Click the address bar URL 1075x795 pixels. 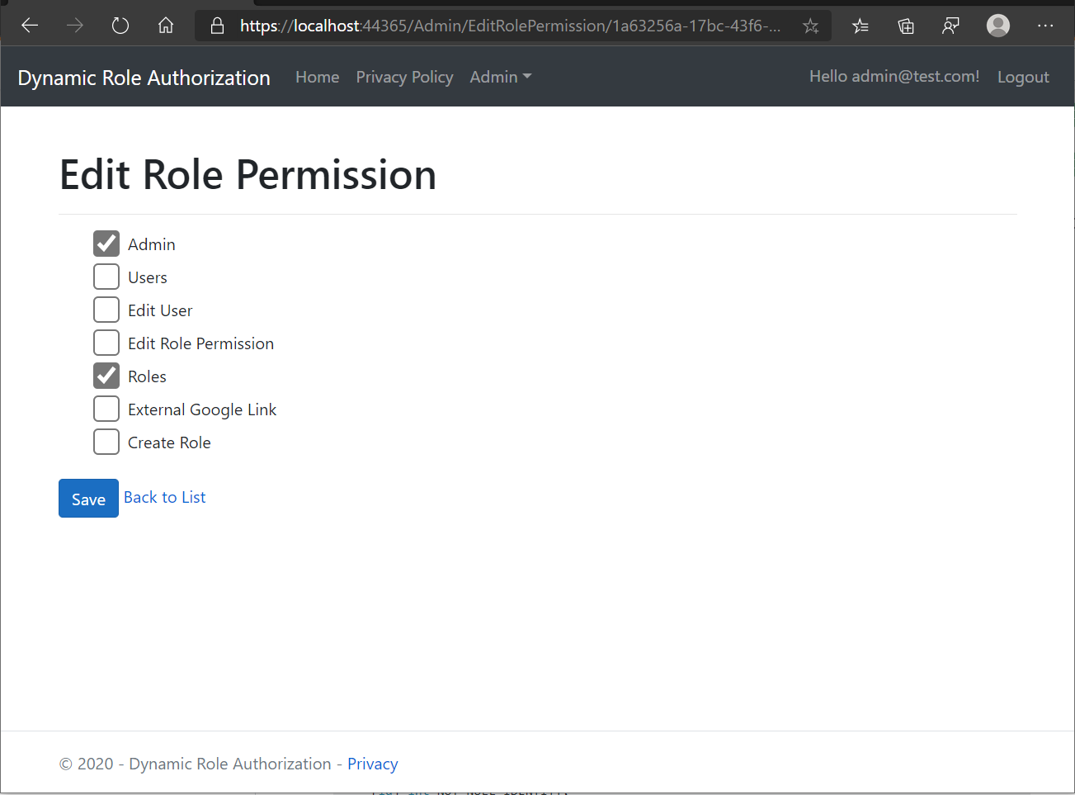[x=510, y=26]
